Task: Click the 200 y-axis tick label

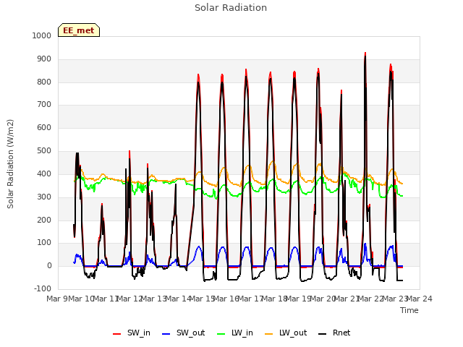Action: (x=44, y=220)
